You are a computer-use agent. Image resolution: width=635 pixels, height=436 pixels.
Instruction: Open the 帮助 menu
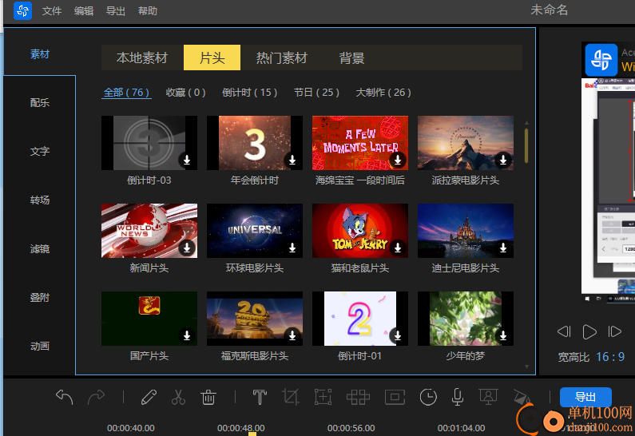pyautogui.click(x=148, y=11)
